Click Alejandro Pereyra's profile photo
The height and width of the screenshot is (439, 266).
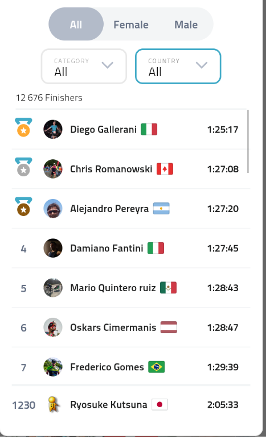coord(53,209)
